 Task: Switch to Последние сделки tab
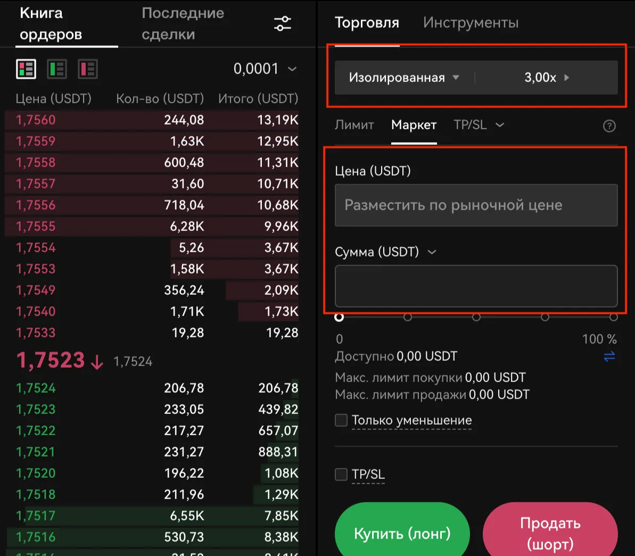(183, 24)
